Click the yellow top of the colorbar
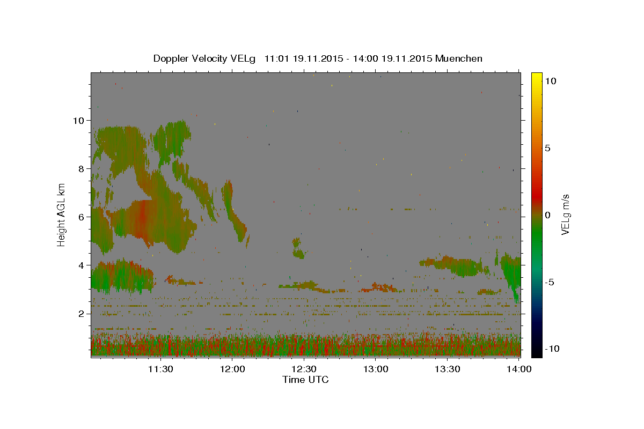The image size is (644, 429). tap(537, 78)
